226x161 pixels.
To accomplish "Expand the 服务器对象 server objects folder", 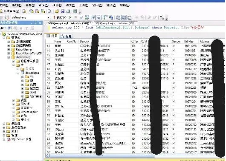I will click(4, 127).
